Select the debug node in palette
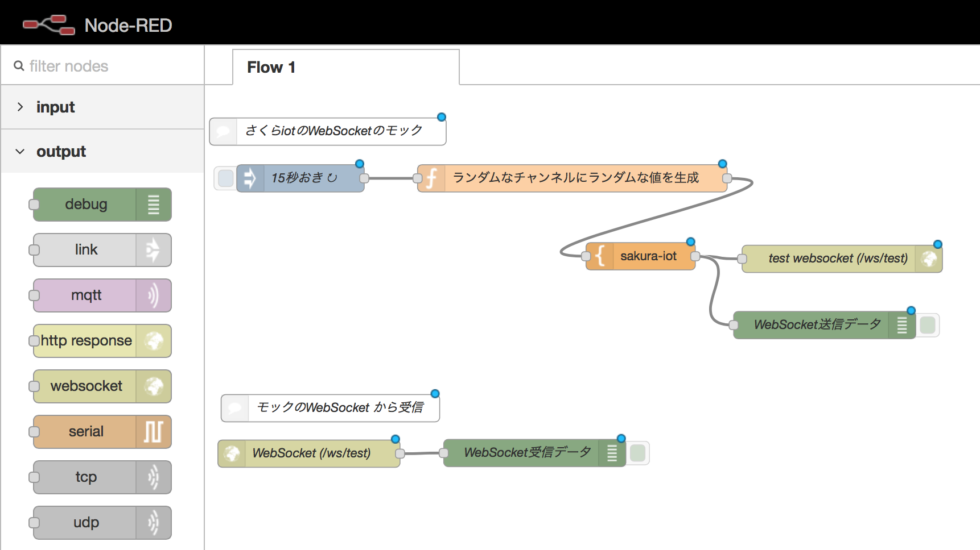 tap(102, 205)
